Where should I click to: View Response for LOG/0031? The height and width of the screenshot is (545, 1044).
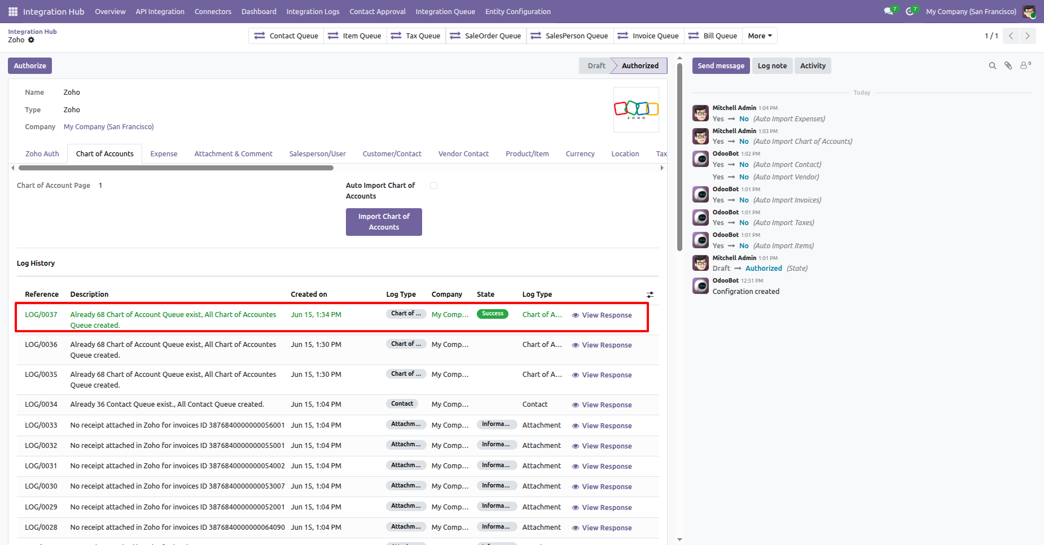[x=602, y=467]
